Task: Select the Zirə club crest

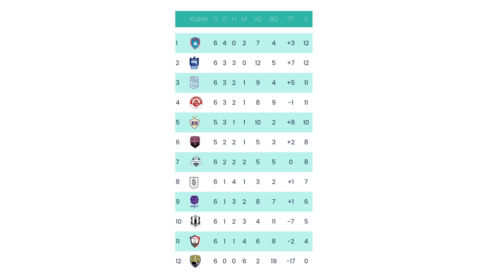Action: pyautogui.click(x=194, y=63)
